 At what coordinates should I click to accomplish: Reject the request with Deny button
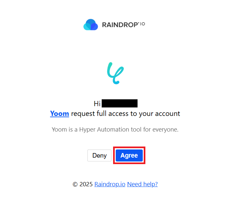[x=99, y=155]
